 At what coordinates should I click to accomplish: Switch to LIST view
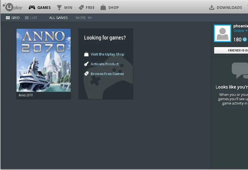[31, 18]
